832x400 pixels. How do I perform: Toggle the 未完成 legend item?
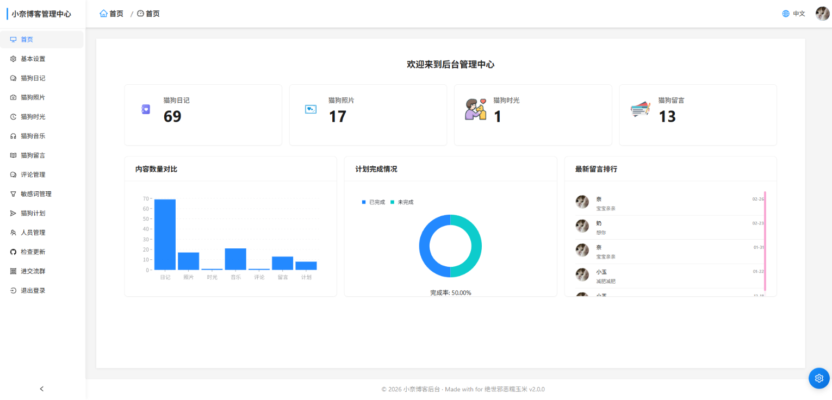pyautogui.click(x=402, y=202)
